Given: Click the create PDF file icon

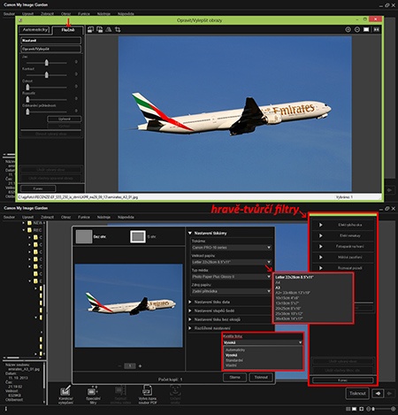Looking at the screenshot, I should click(147, 395).
